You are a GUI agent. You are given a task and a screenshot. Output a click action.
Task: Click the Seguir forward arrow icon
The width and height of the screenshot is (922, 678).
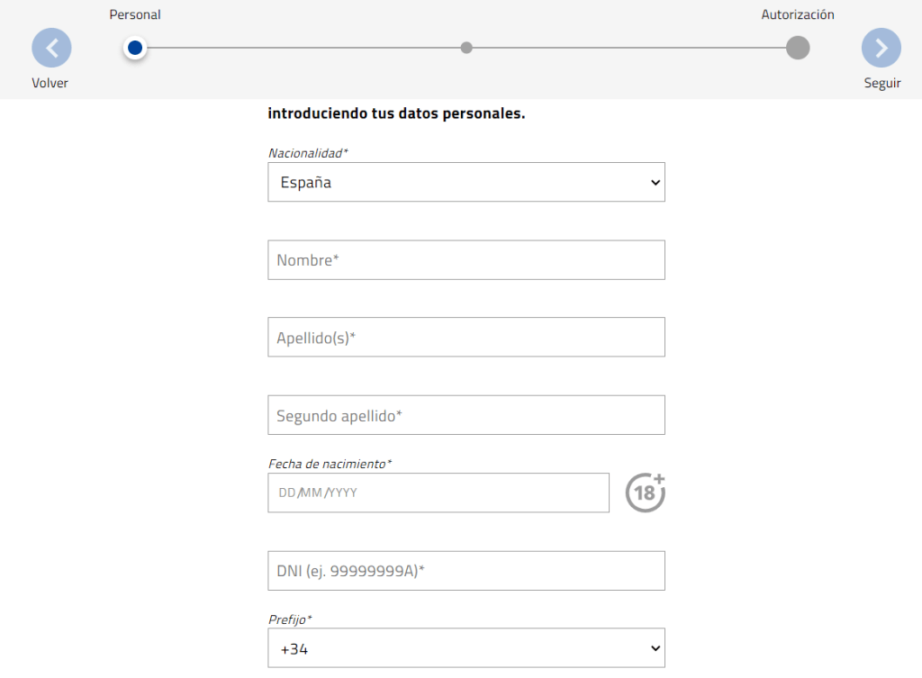[x=881, y=47]
